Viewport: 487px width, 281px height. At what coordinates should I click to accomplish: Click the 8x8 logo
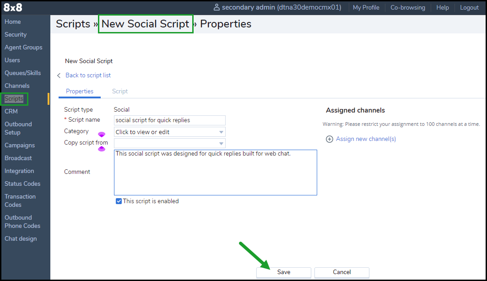coord(13,7)
